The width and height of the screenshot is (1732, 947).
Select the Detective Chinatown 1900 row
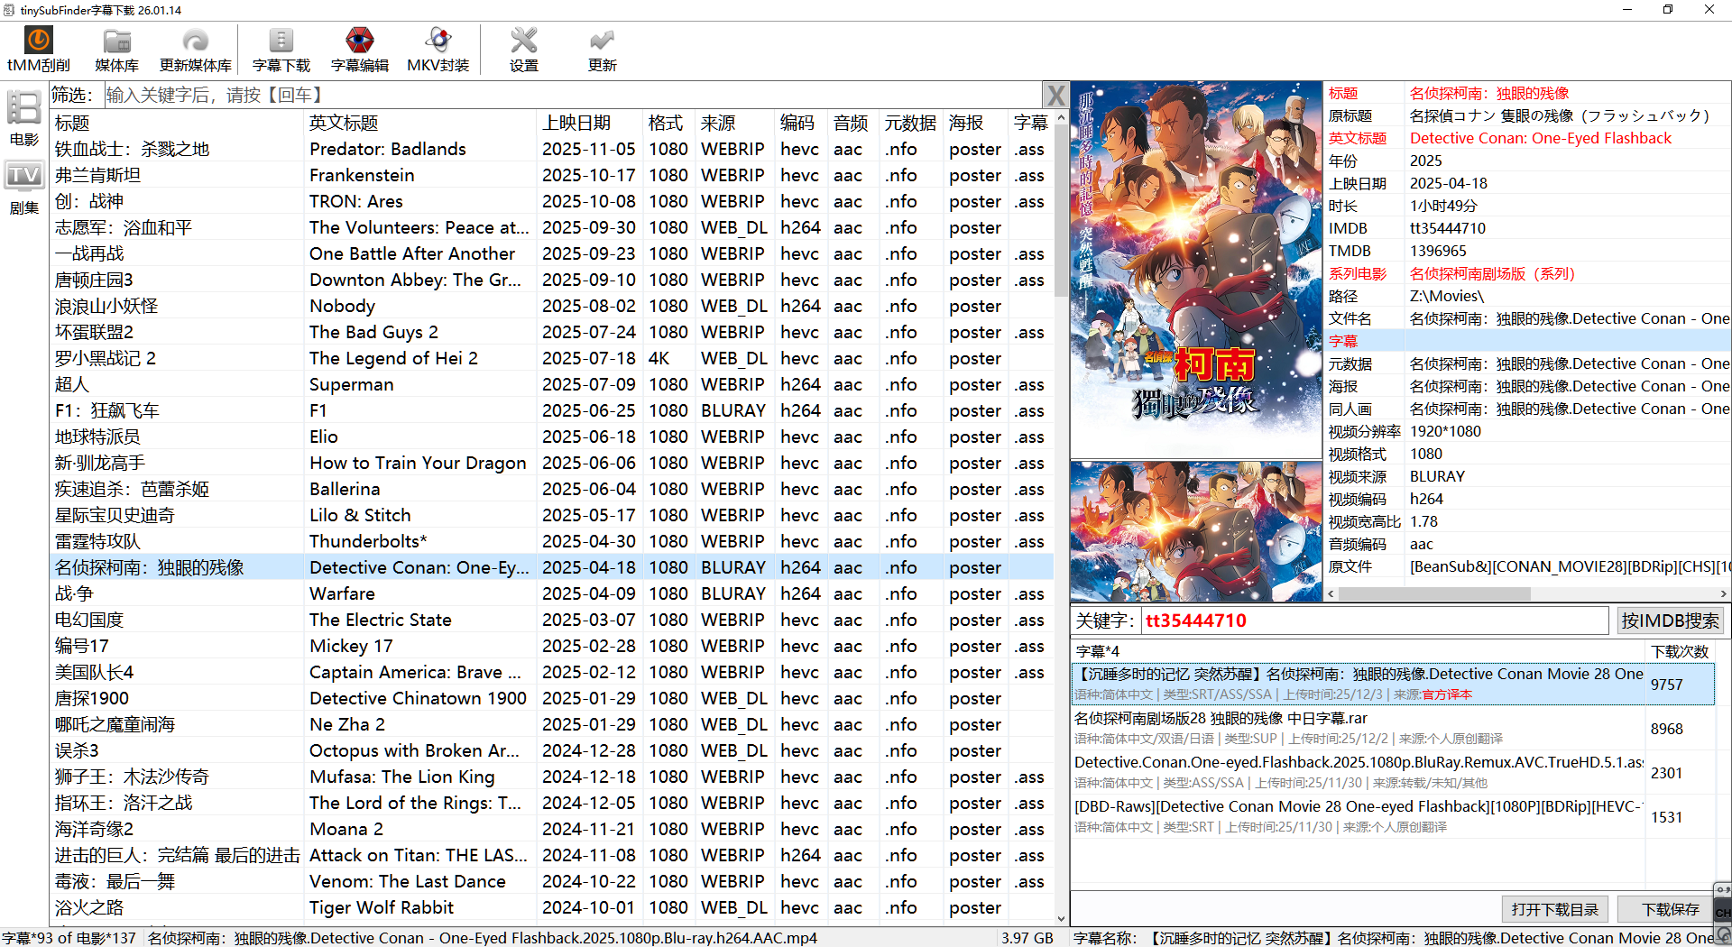coord(552,698)
